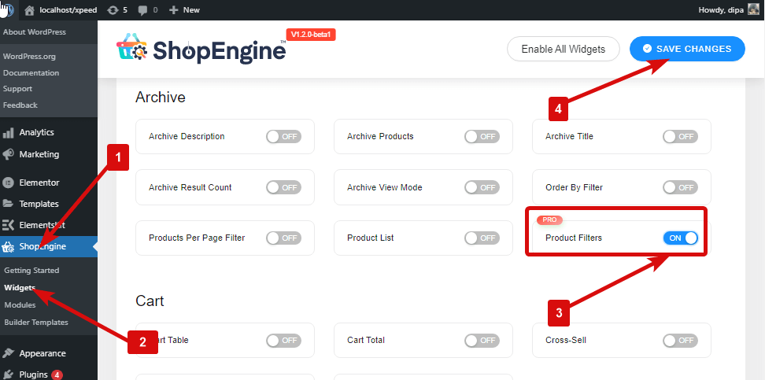Screen dimensions: 765x380
Task: Click the plus icon for New
Action: coord(173,9)
